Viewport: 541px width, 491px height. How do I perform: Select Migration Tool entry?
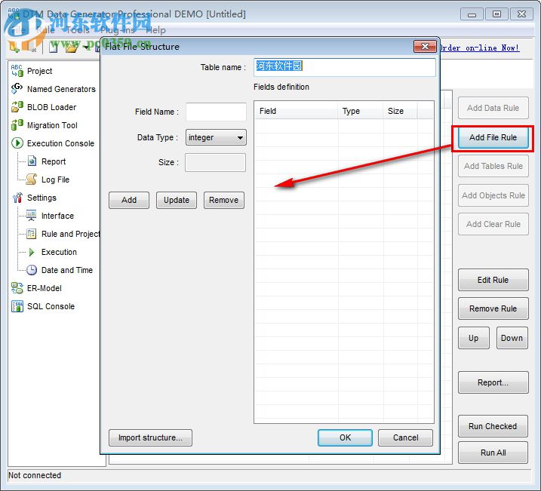(53, 125)
